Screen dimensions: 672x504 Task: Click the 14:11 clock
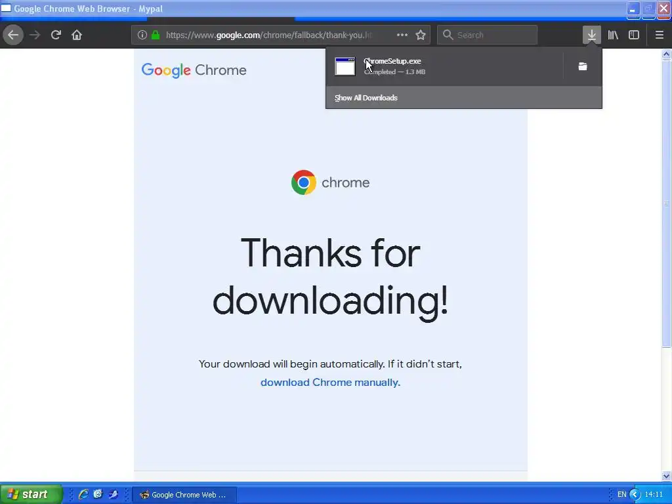(x=654, y=495)
